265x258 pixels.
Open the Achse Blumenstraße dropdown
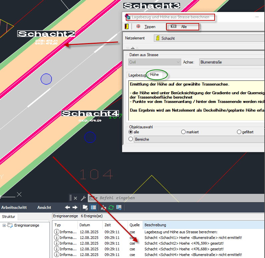(x=232, y=62)
